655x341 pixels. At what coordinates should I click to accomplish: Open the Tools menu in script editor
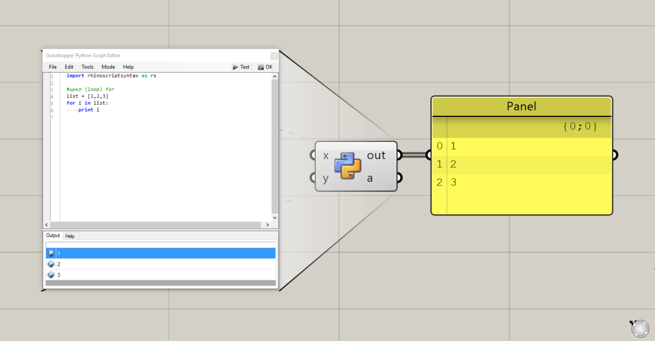click(x=87, y=67)
